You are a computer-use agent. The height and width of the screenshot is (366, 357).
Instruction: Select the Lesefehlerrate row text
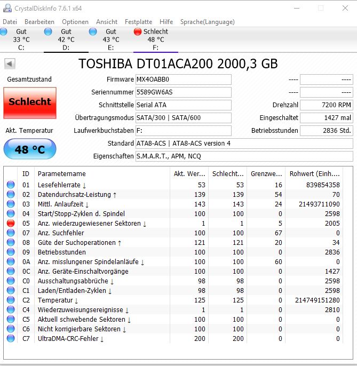(x=62, y=185)
